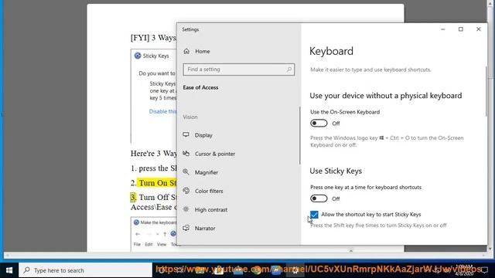This screenshot has height=278, width=495.
Task: Click highlighted step number 3 in document
Action: tap(133, 198)
